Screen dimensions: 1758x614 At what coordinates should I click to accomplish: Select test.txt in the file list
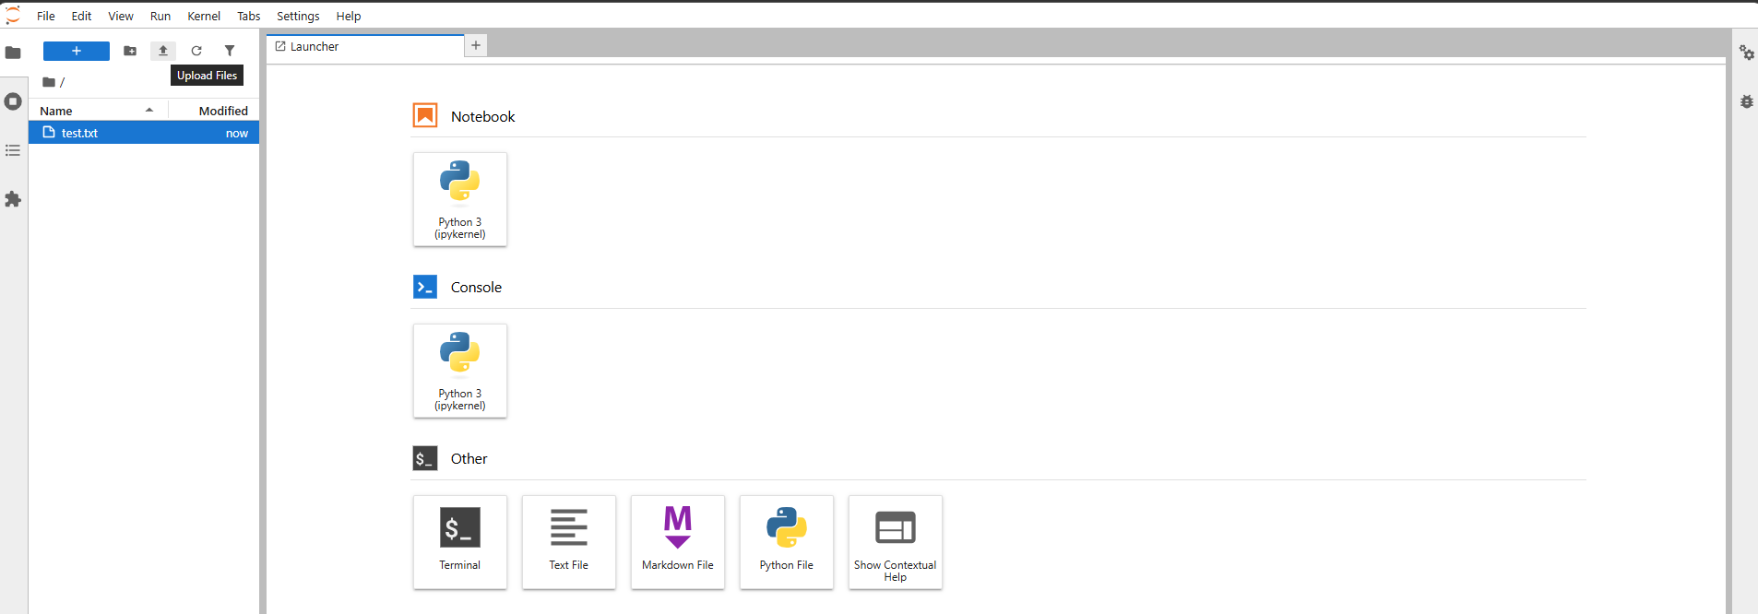(x=144, y=133)
